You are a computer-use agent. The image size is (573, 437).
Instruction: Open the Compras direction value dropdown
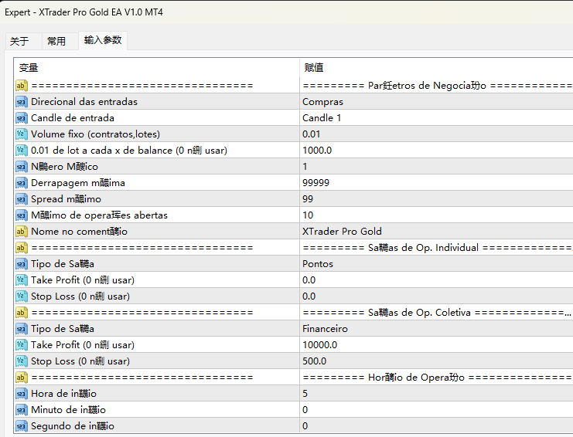point(433,102)
